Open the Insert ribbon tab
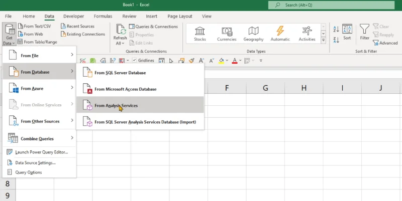This screenshot has height=201, width=402. 152,16
